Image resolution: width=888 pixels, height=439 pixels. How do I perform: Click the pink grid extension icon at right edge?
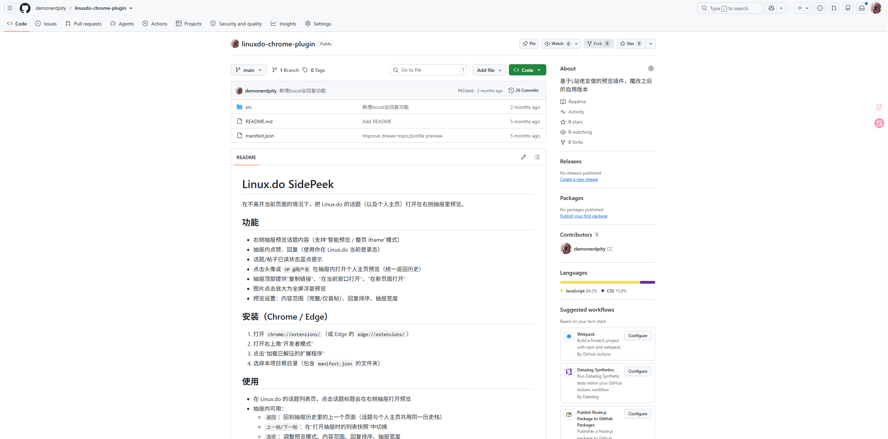tap(879, 107)
